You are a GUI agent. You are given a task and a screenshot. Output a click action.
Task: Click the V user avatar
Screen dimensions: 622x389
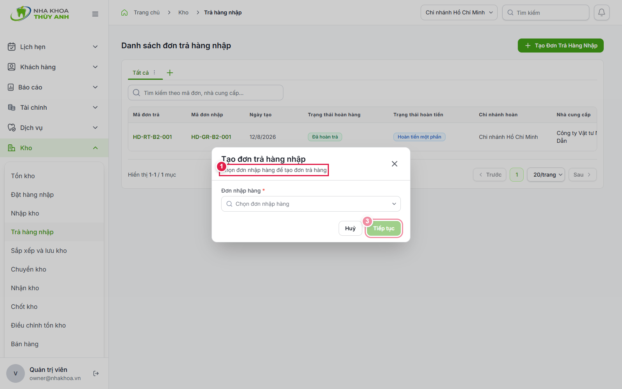(x=16, y=373)
